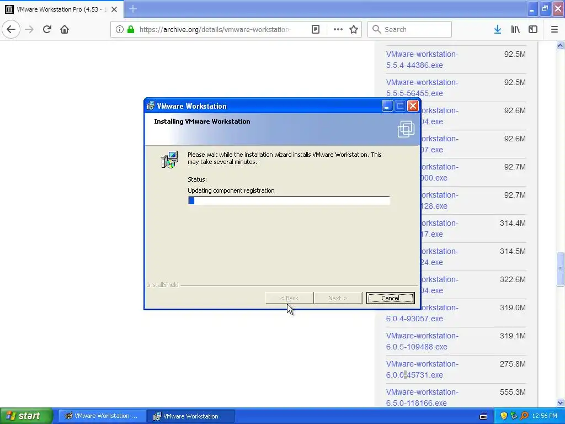Open the search magnifier tray icon
The width and height of the screenshot is (565, 424).
point(524,416)
